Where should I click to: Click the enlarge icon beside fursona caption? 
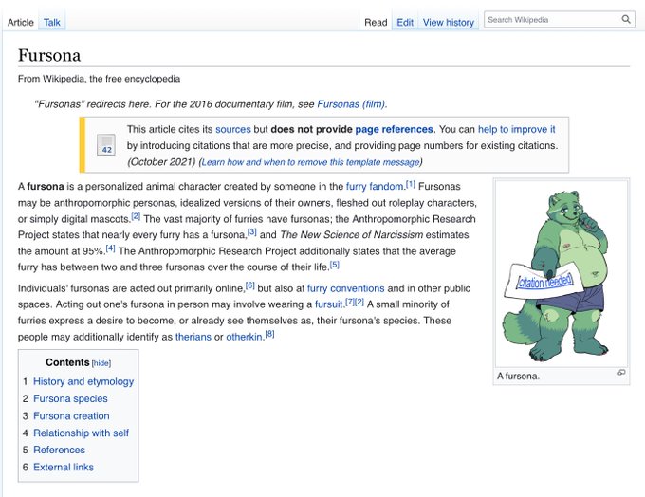coord(621,373)
